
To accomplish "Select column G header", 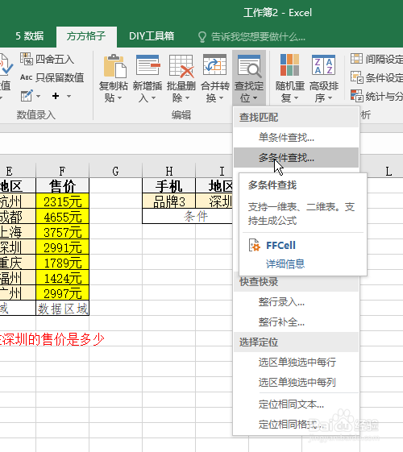I will click(x=115, y=172).
